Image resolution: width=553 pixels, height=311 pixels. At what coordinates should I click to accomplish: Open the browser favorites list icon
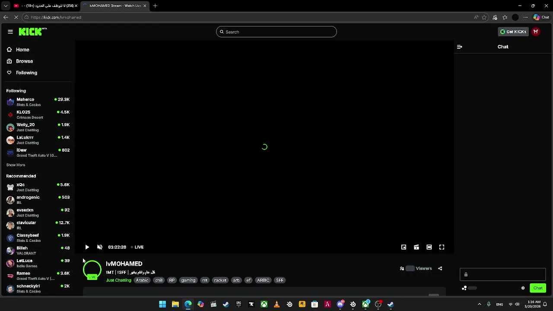point(505,17)
